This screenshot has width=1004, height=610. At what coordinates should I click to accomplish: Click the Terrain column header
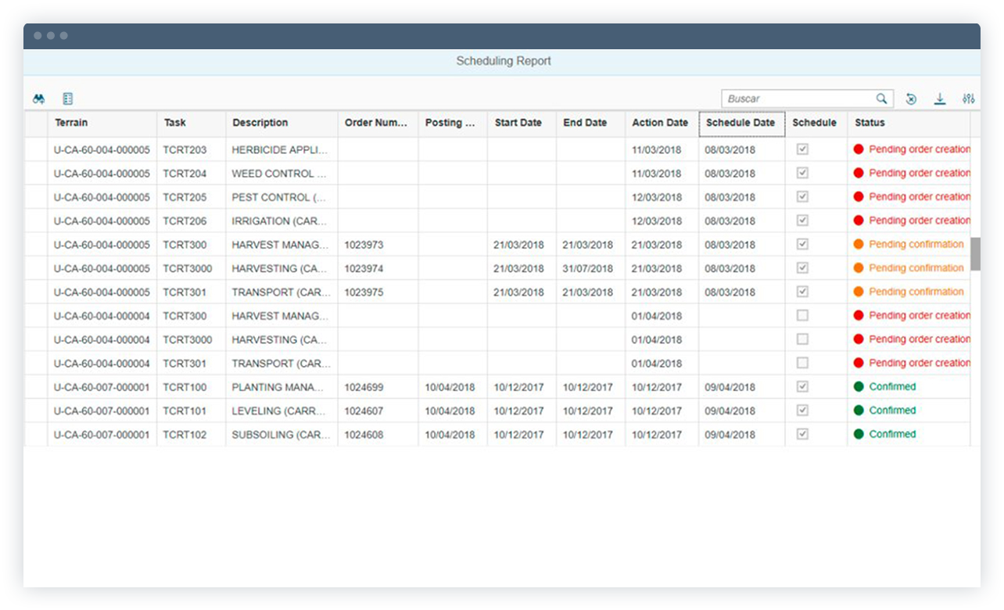[x=67, y=123]
